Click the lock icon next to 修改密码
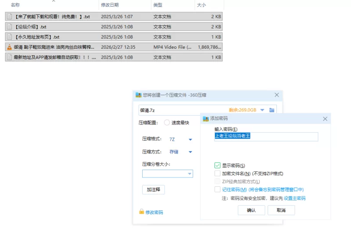This screenshot has height=242, width=351. [141, 212]
